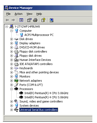97x123 pixels.
Task: Click the Forward arrow toolbar icon
Action: (13, 20)
